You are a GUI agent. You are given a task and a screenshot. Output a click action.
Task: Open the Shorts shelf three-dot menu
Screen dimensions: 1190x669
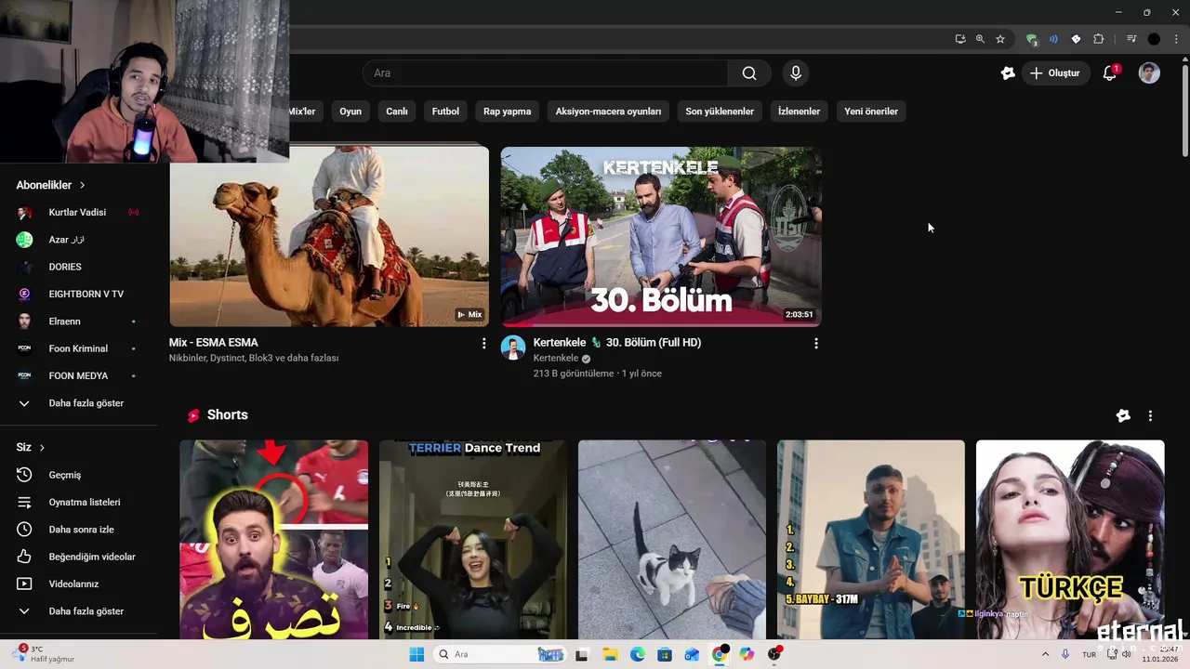coord(1150,416)
